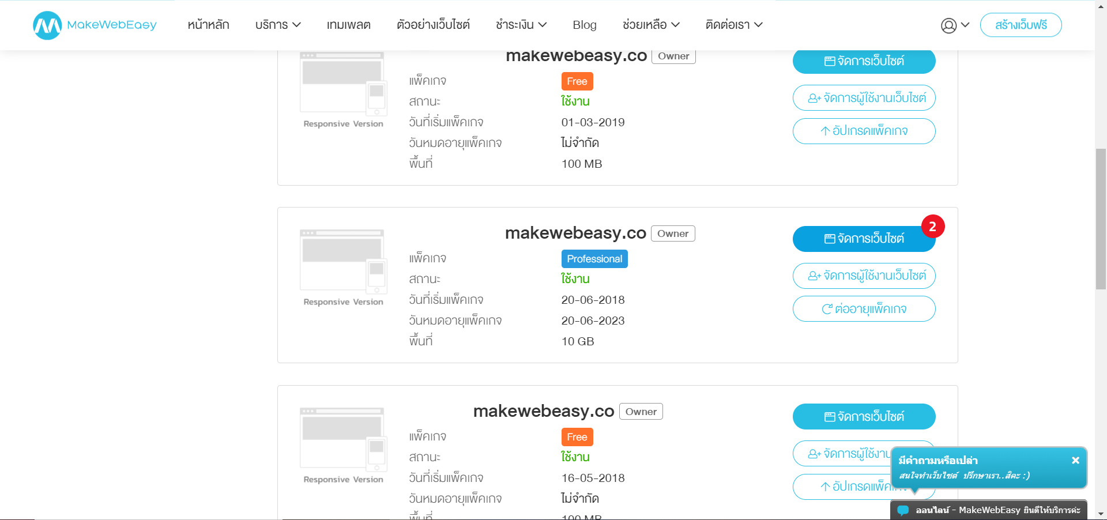
Task: Click จัดการเว็บไซต์ for the Free package site
Action: click(x=864, y=61)
